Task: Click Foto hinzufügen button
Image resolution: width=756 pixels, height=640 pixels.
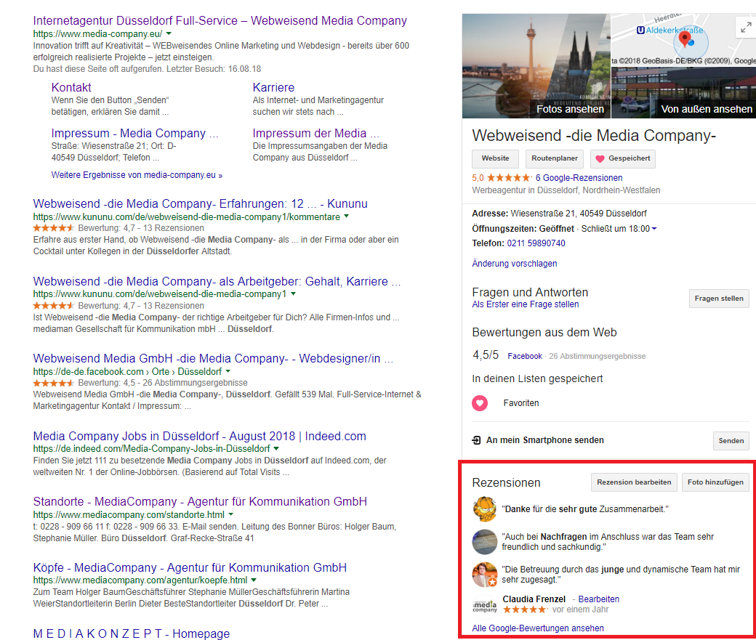Action: point(715,482)
